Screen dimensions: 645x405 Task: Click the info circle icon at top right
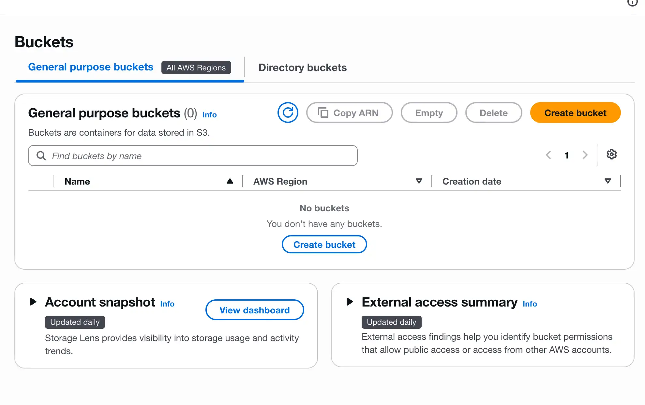632,3
